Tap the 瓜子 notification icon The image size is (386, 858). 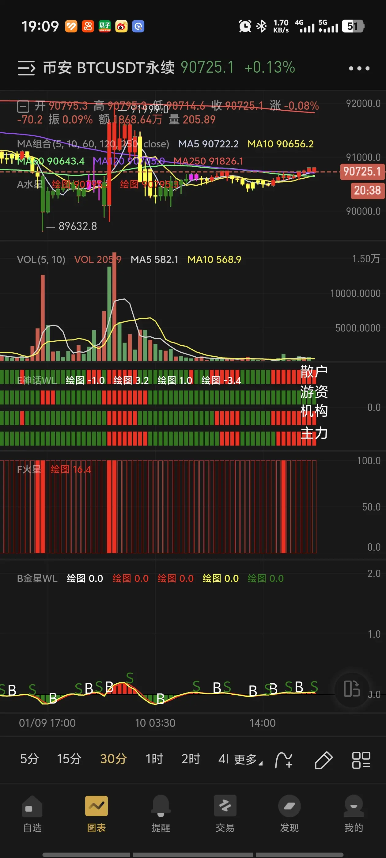tap(104, 26)
